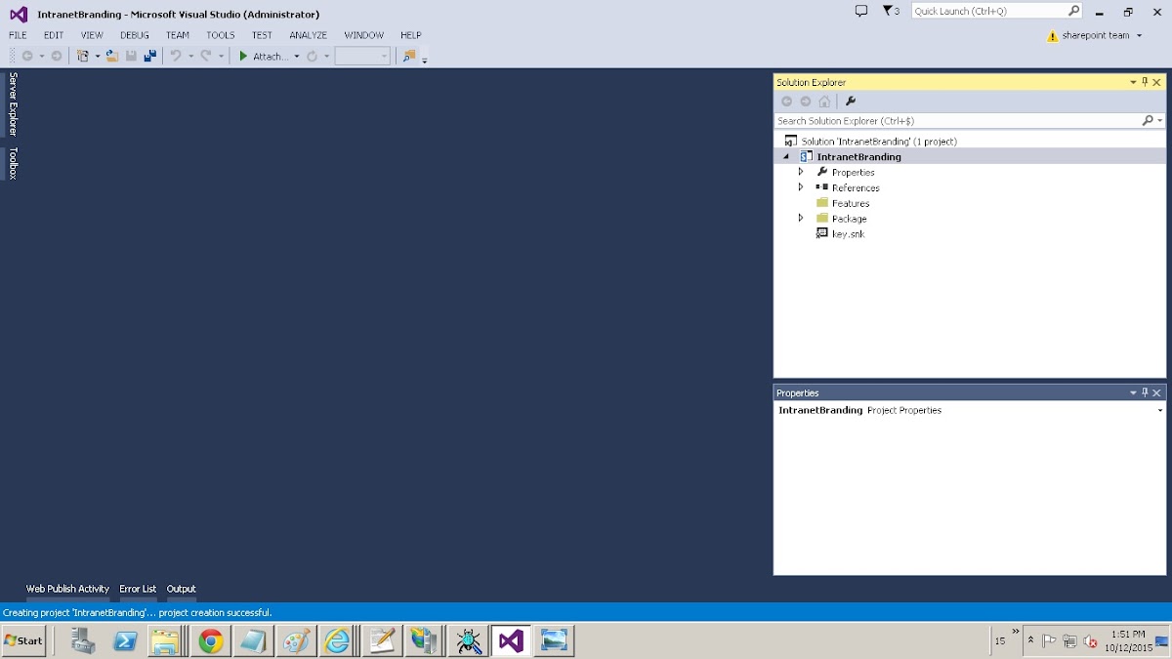This screenshot has width=1172, height=659.
Task: Open Google Chrome from the taskbar
Action: 211,640
